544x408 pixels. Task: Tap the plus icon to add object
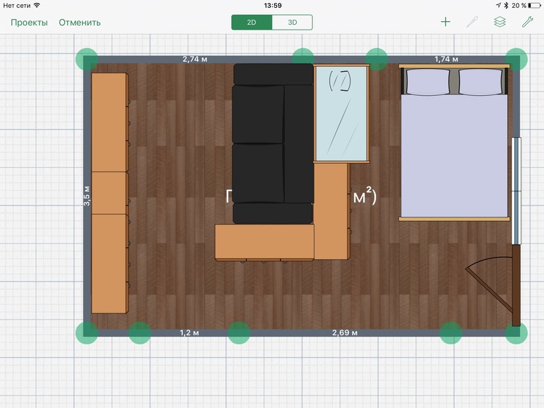click(445, 22)
